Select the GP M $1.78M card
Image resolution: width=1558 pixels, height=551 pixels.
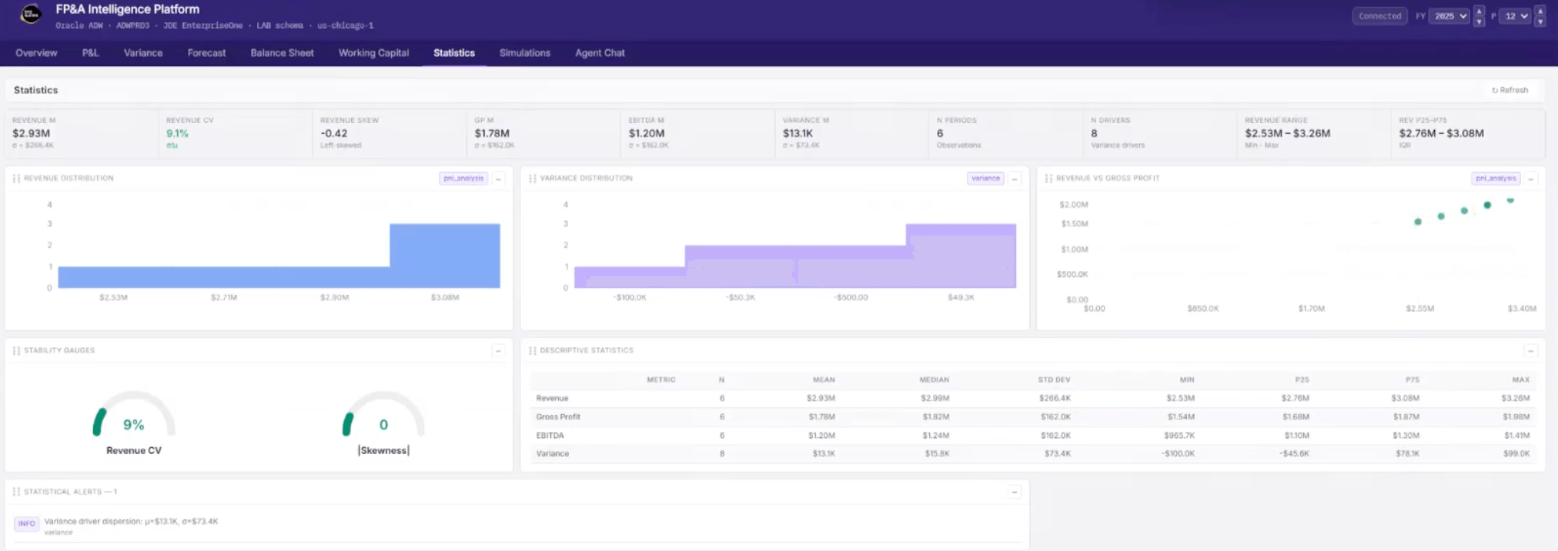[543, 134]
